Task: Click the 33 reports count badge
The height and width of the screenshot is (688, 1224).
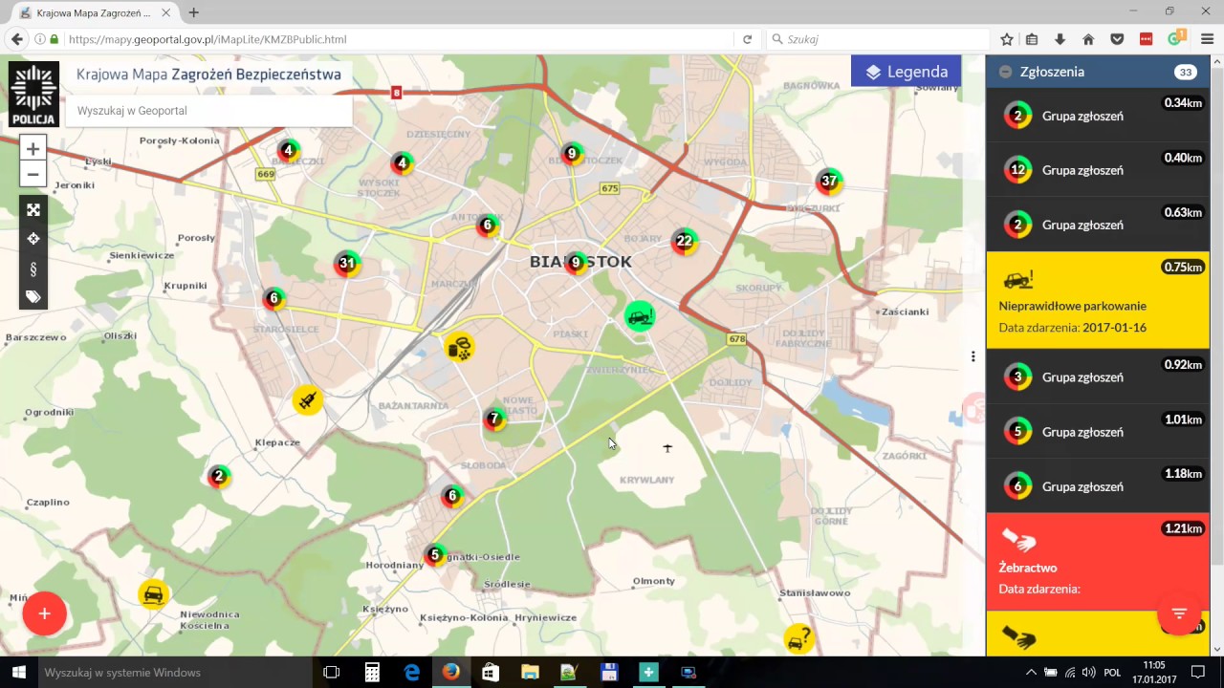Action: coord(1186,72)
